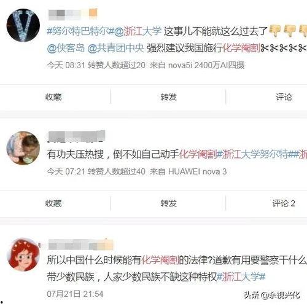
Task: Open the @浙江大学 mention in first post
Action: pos(138,31)
